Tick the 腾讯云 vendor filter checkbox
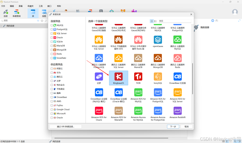The height and width of the screenshot is (143, 242). [52, 77]
